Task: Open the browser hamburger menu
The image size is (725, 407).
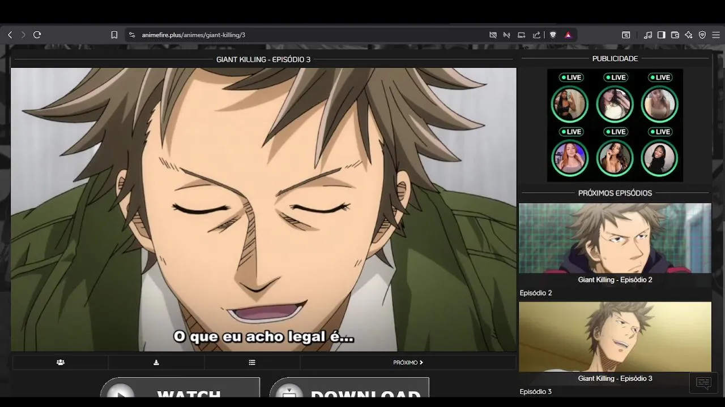Action: coord(716,35)
